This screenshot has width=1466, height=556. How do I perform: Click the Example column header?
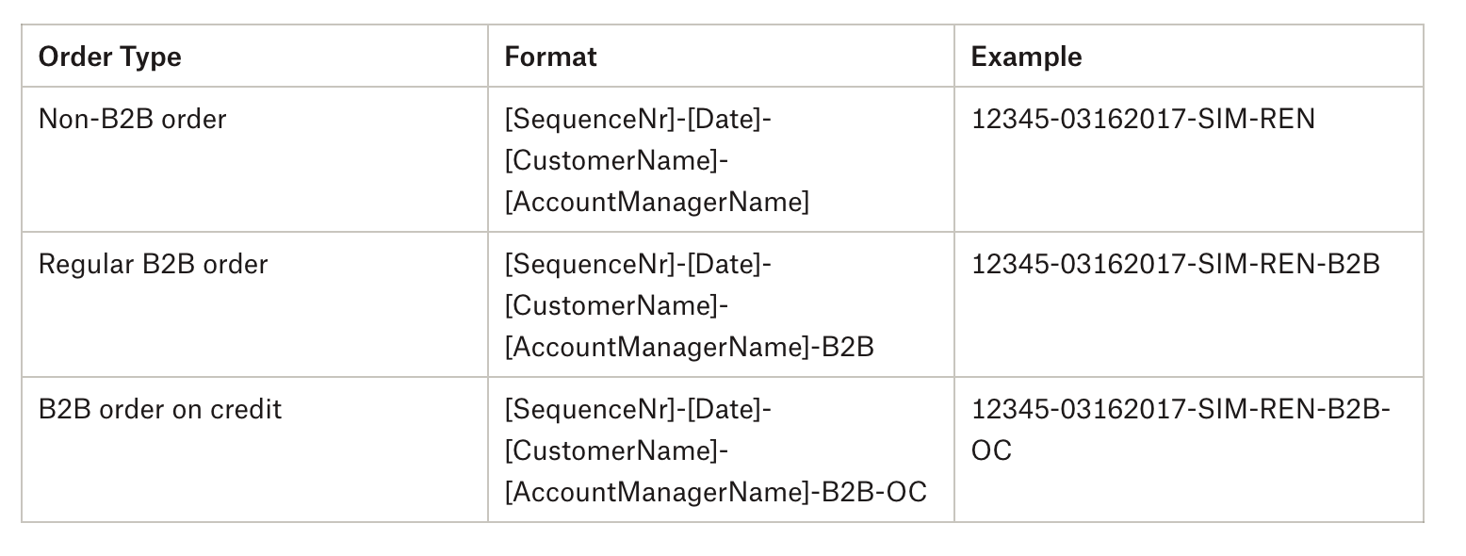(x=1026, y=57)
